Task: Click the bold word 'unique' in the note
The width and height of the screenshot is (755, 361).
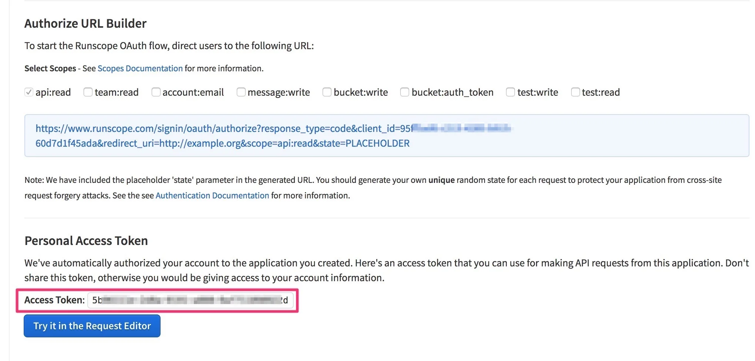Action: (441, 180)
